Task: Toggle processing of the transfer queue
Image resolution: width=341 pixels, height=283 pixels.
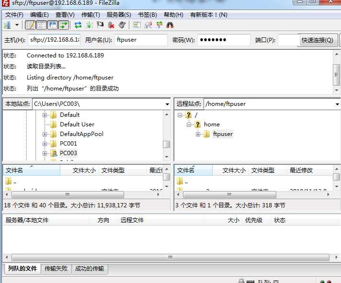Action: click(x=89, y=25)
